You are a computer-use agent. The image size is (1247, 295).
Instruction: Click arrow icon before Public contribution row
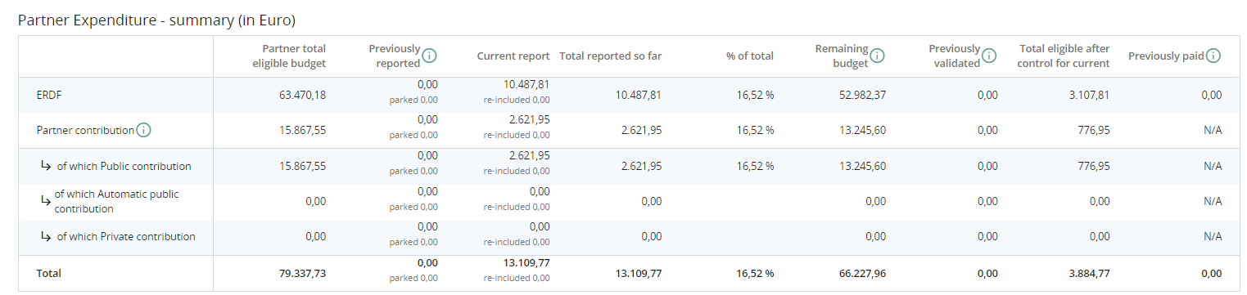(46, 166)
